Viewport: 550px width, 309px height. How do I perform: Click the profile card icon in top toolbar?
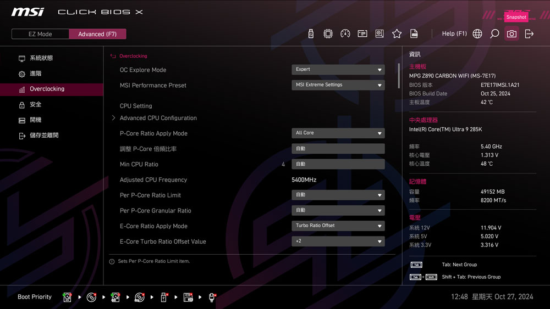[362, 34]
